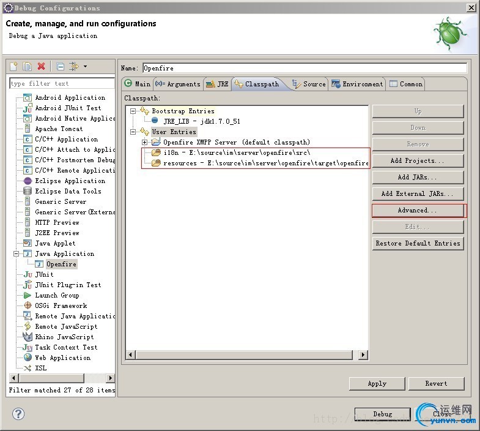Click the i18n folder icon
The height and width of the screenshot is (431, 480).
[156, 152]
